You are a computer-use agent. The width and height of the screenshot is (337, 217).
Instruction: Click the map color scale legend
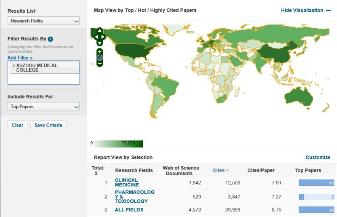(118, 143)
